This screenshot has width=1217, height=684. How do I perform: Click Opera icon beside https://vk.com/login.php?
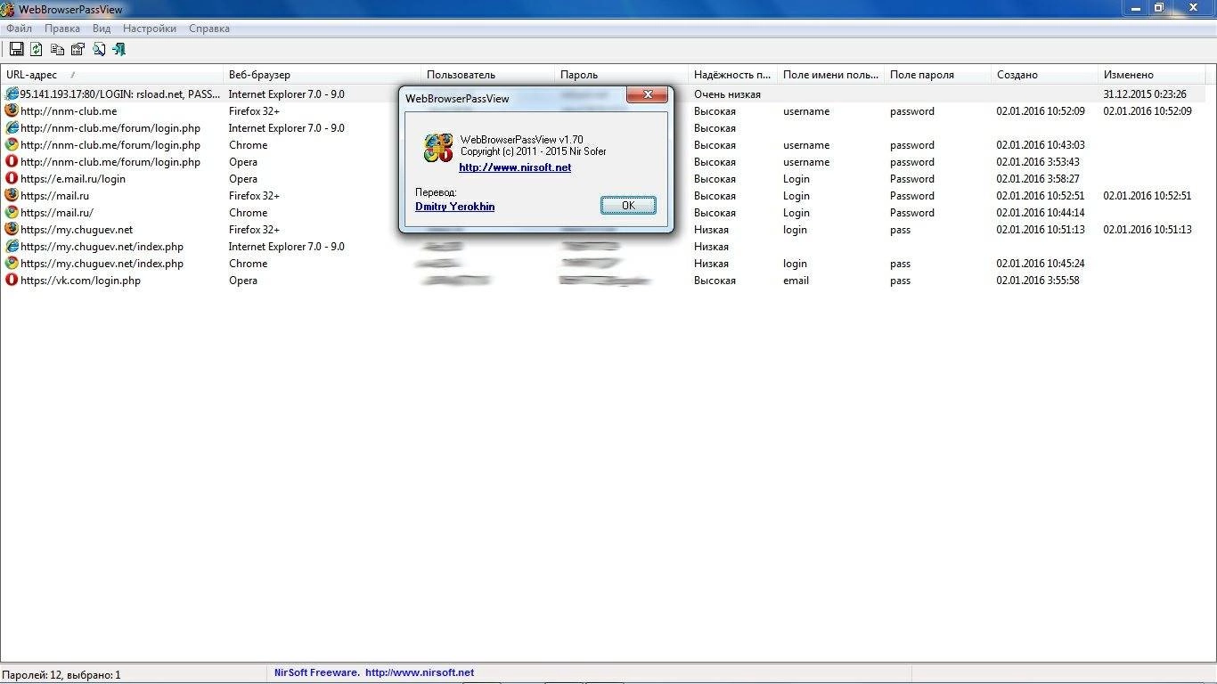tap(12, 280)
